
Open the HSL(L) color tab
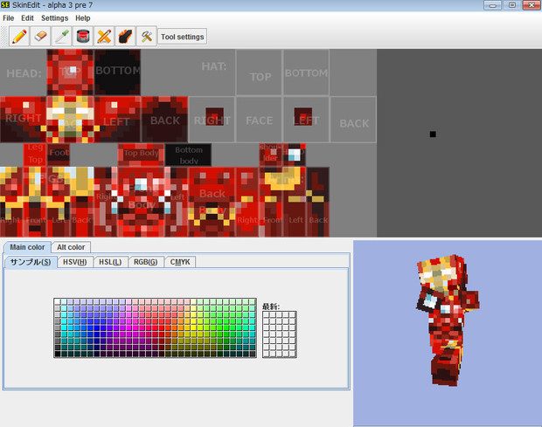(x=110, y=262)
